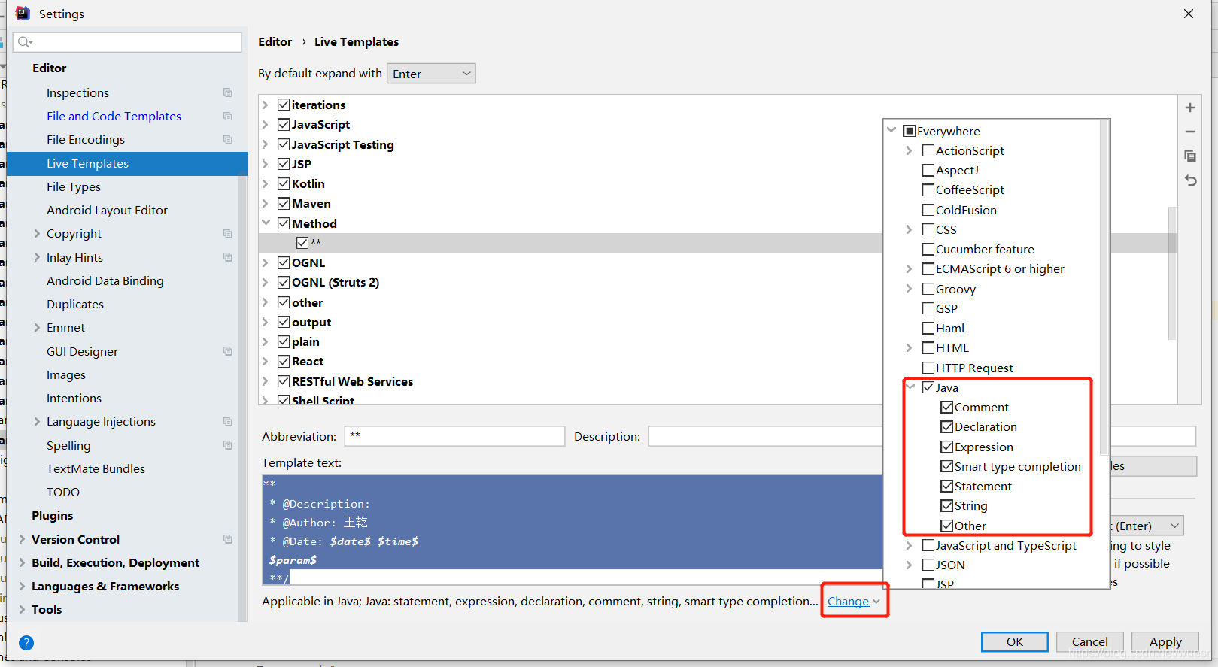
Task: Expand the iterations template group
Action: pos(266,105)
